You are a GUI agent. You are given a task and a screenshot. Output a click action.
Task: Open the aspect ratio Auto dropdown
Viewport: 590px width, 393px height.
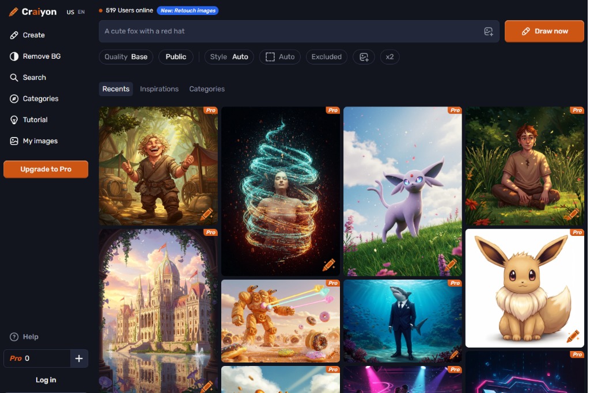tap(279, 57)
